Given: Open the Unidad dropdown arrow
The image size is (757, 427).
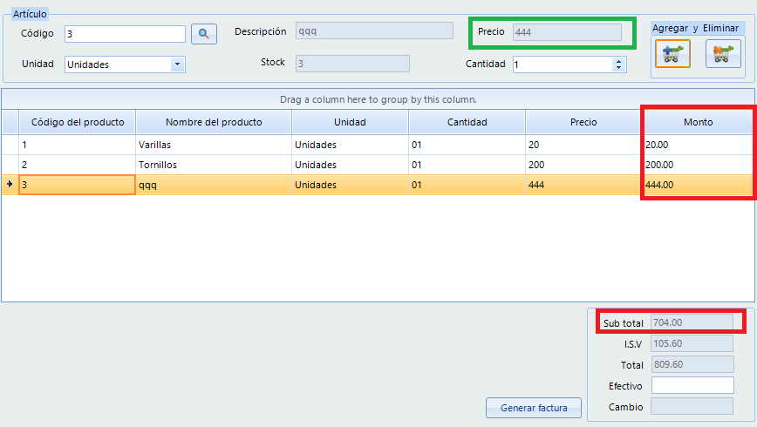Looking at the screenshot, I should click(x=177, y=64).
